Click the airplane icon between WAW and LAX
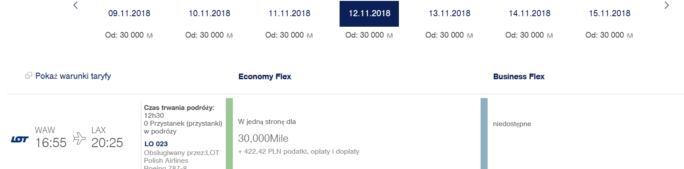The height and width of the screenshot is (169, 684). (79, 138)
